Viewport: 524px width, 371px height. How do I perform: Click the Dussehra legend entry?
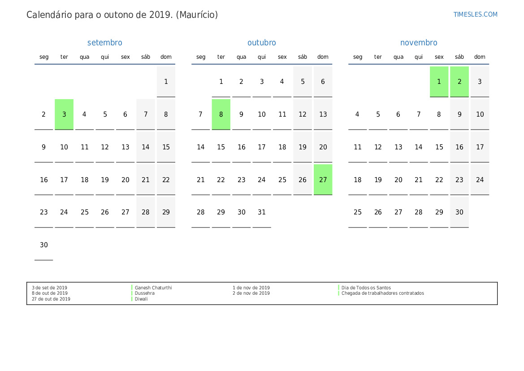pyautogui.click(x=145, y=293)
